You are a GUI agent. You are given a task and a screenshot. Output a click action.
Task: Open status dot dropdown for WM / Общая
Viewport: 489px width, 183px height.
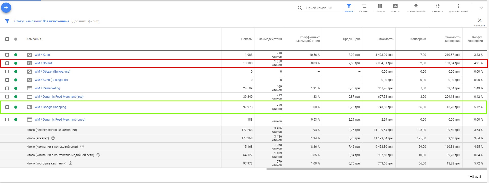16,63
